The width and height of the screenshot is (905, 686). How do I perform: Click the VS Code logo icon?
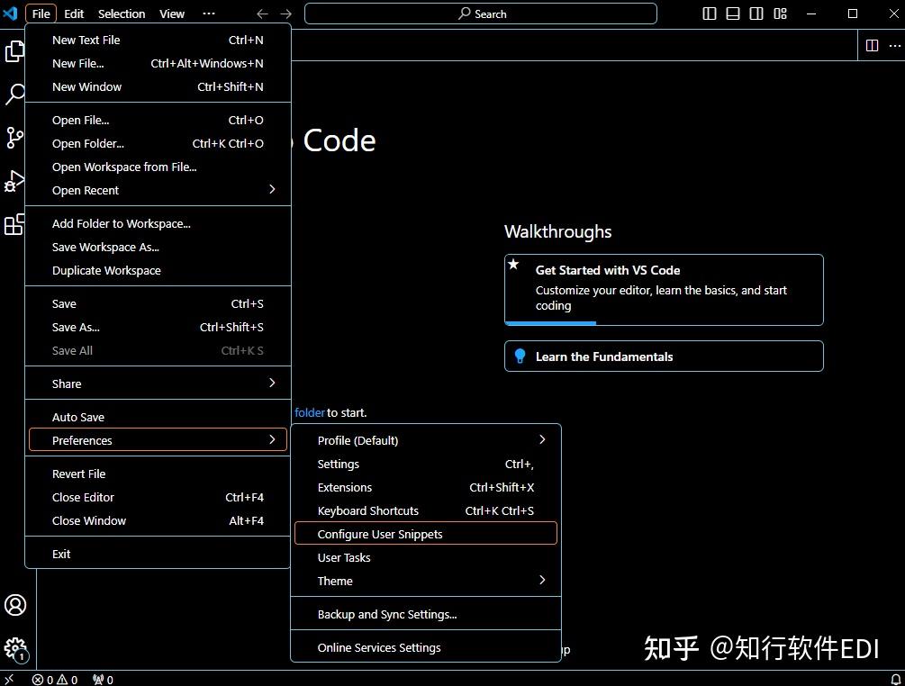coord(11,14)
